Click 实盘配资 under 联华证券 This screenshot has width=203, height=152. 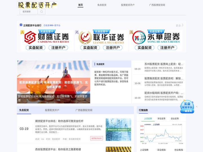point(90,48)
